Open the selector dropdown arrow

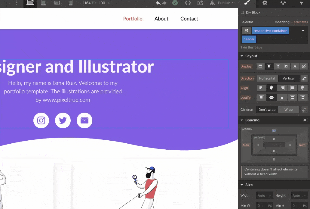[x=303, y=31]
